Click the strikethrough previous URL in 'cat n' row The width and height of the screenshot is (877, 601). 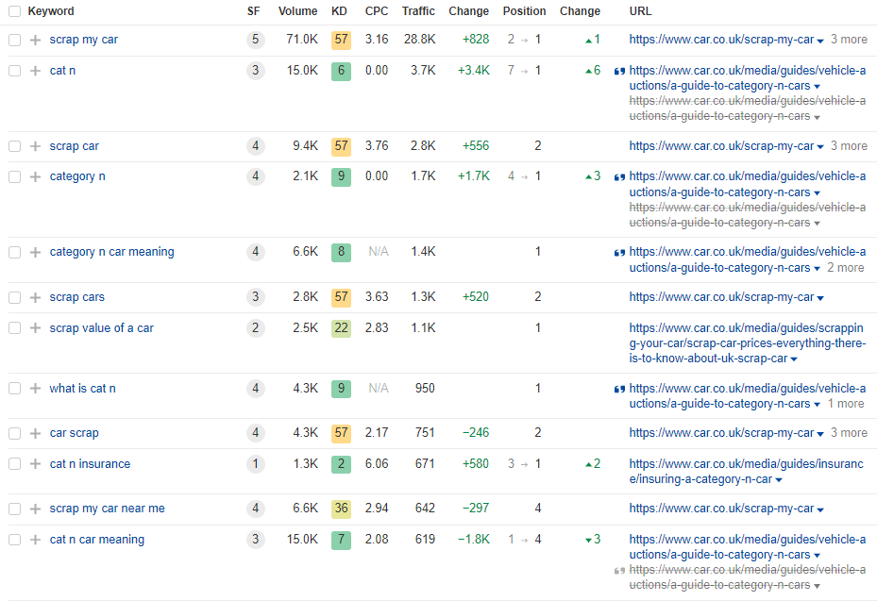click(x=748, y=109)
